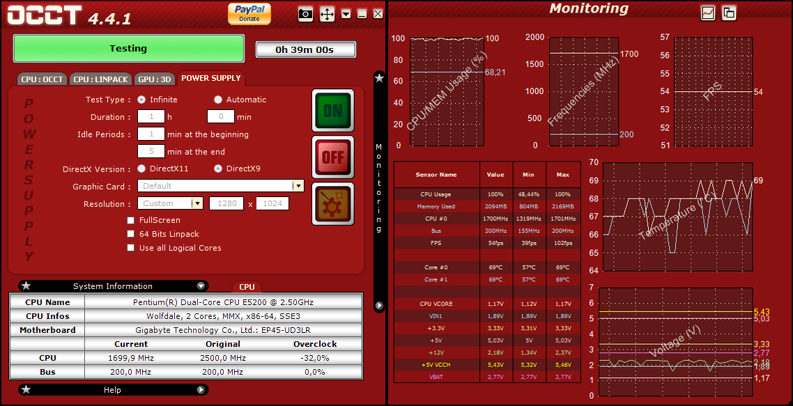
Task: Click the four-arrow move window icon
Action: pyautogui.click(x=327, y=14)
